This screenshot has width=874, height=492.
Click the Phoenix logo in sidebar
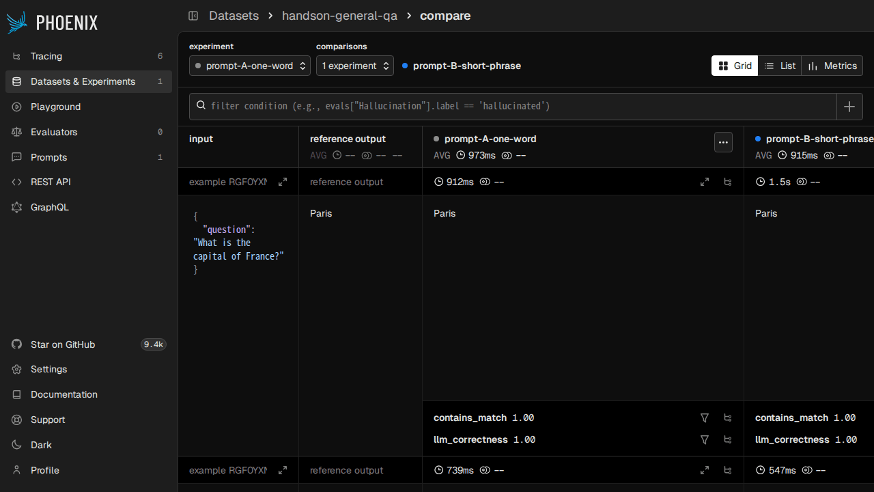[52, 23]
